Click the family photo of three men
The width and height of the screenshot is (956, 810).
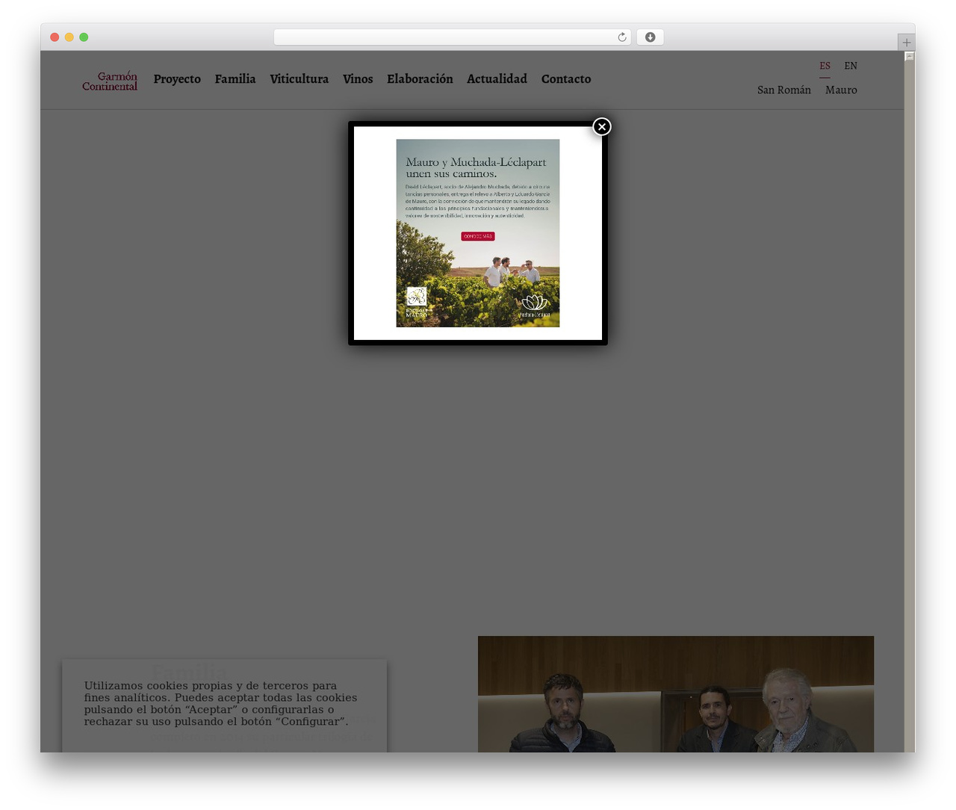(x=676, y=694)
